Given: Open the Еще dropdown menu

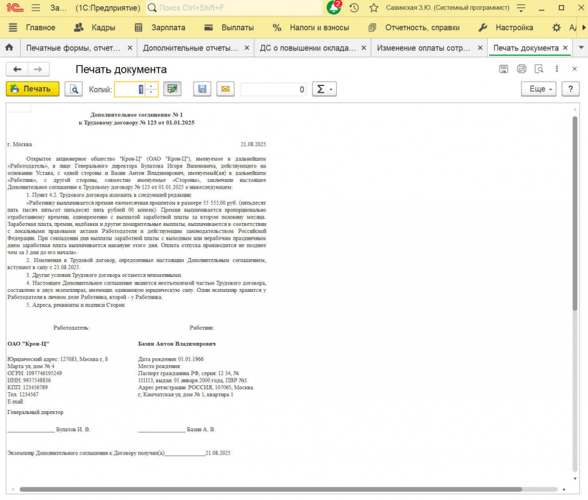Looking at the screenshot, I should 539,89.
